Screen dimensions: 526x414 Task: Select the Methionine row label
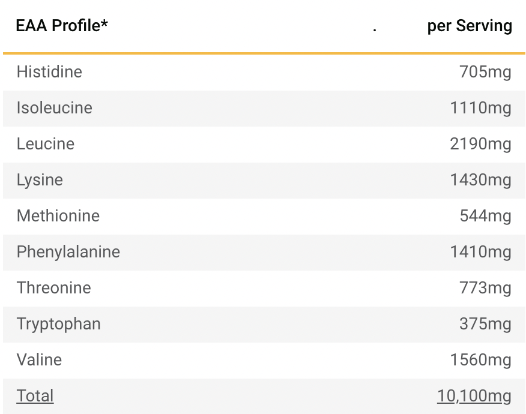coord(58,216)
